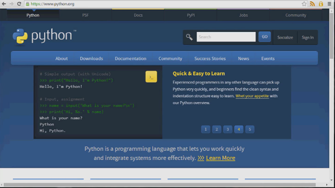This screenshot has width=335, height=188.
Task: Open the Sign In dropdown
Action: tap(308, 37)
